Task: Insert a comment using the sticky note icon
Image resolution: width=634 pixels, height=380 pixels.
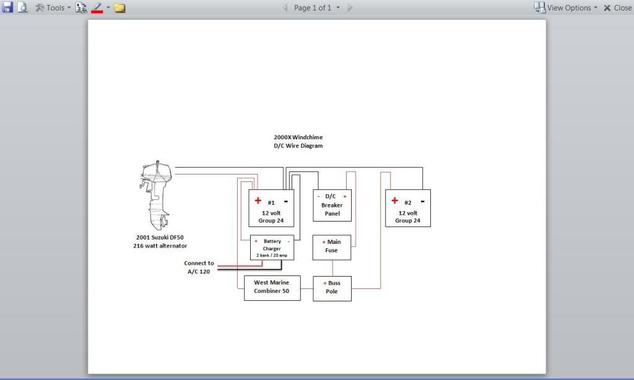Action: pyautogui.click(x=119, y=7)
